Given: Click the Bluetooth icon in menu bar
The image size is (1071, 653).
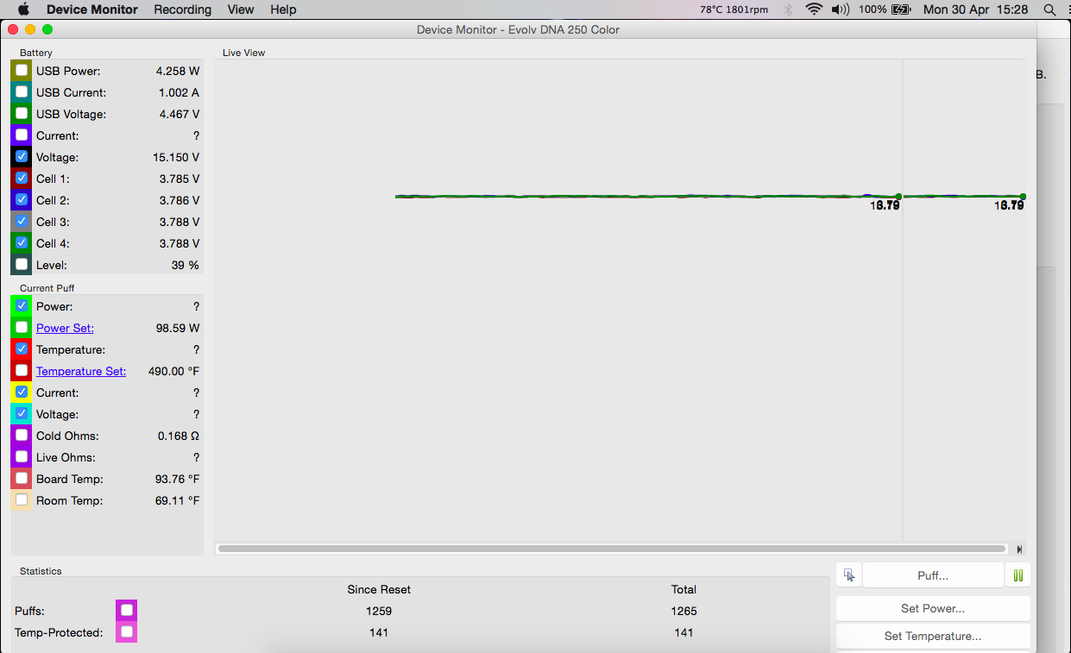Looking at the screenshot, I should pos(788,9).
